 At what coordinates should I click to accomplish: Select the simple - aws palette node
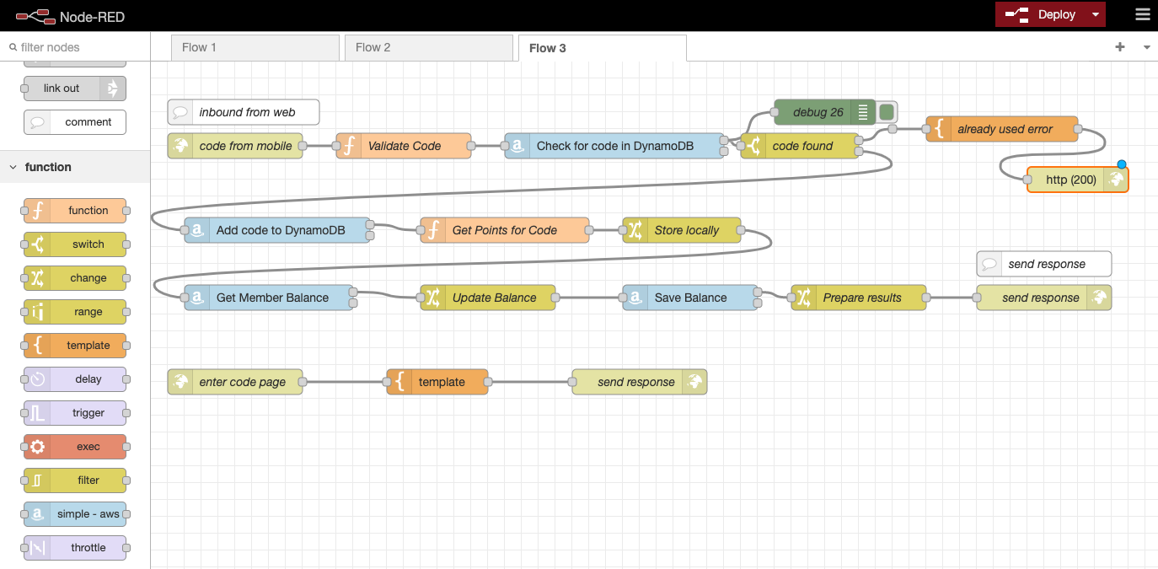(x=75, y=514)
